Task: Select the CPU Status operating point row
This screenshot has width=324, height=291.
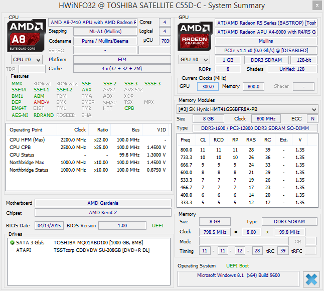Action: pos(88,155)
